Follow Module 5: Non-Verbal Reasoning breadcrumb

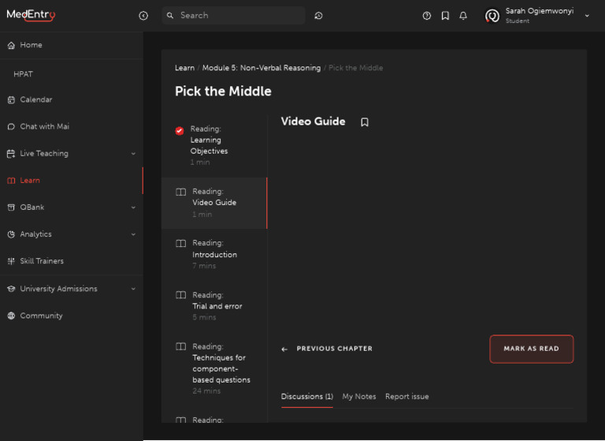click(x=262, y=68)
